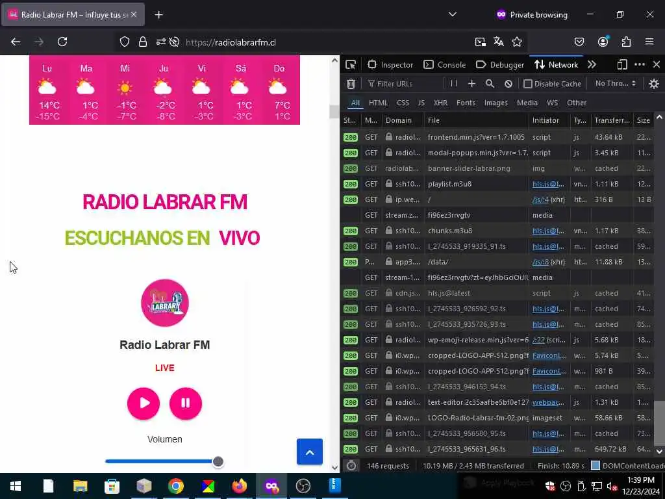Image resolution: width=665 pixels, height=499 pixels.
Task: Filter requests by Images
Action: [496, 103]
